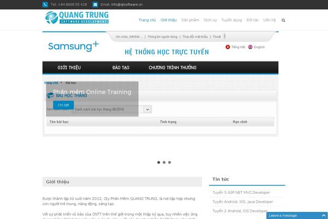Open the Đối tác menu item
Screen dimensions: 328x219
coord(253,20)
